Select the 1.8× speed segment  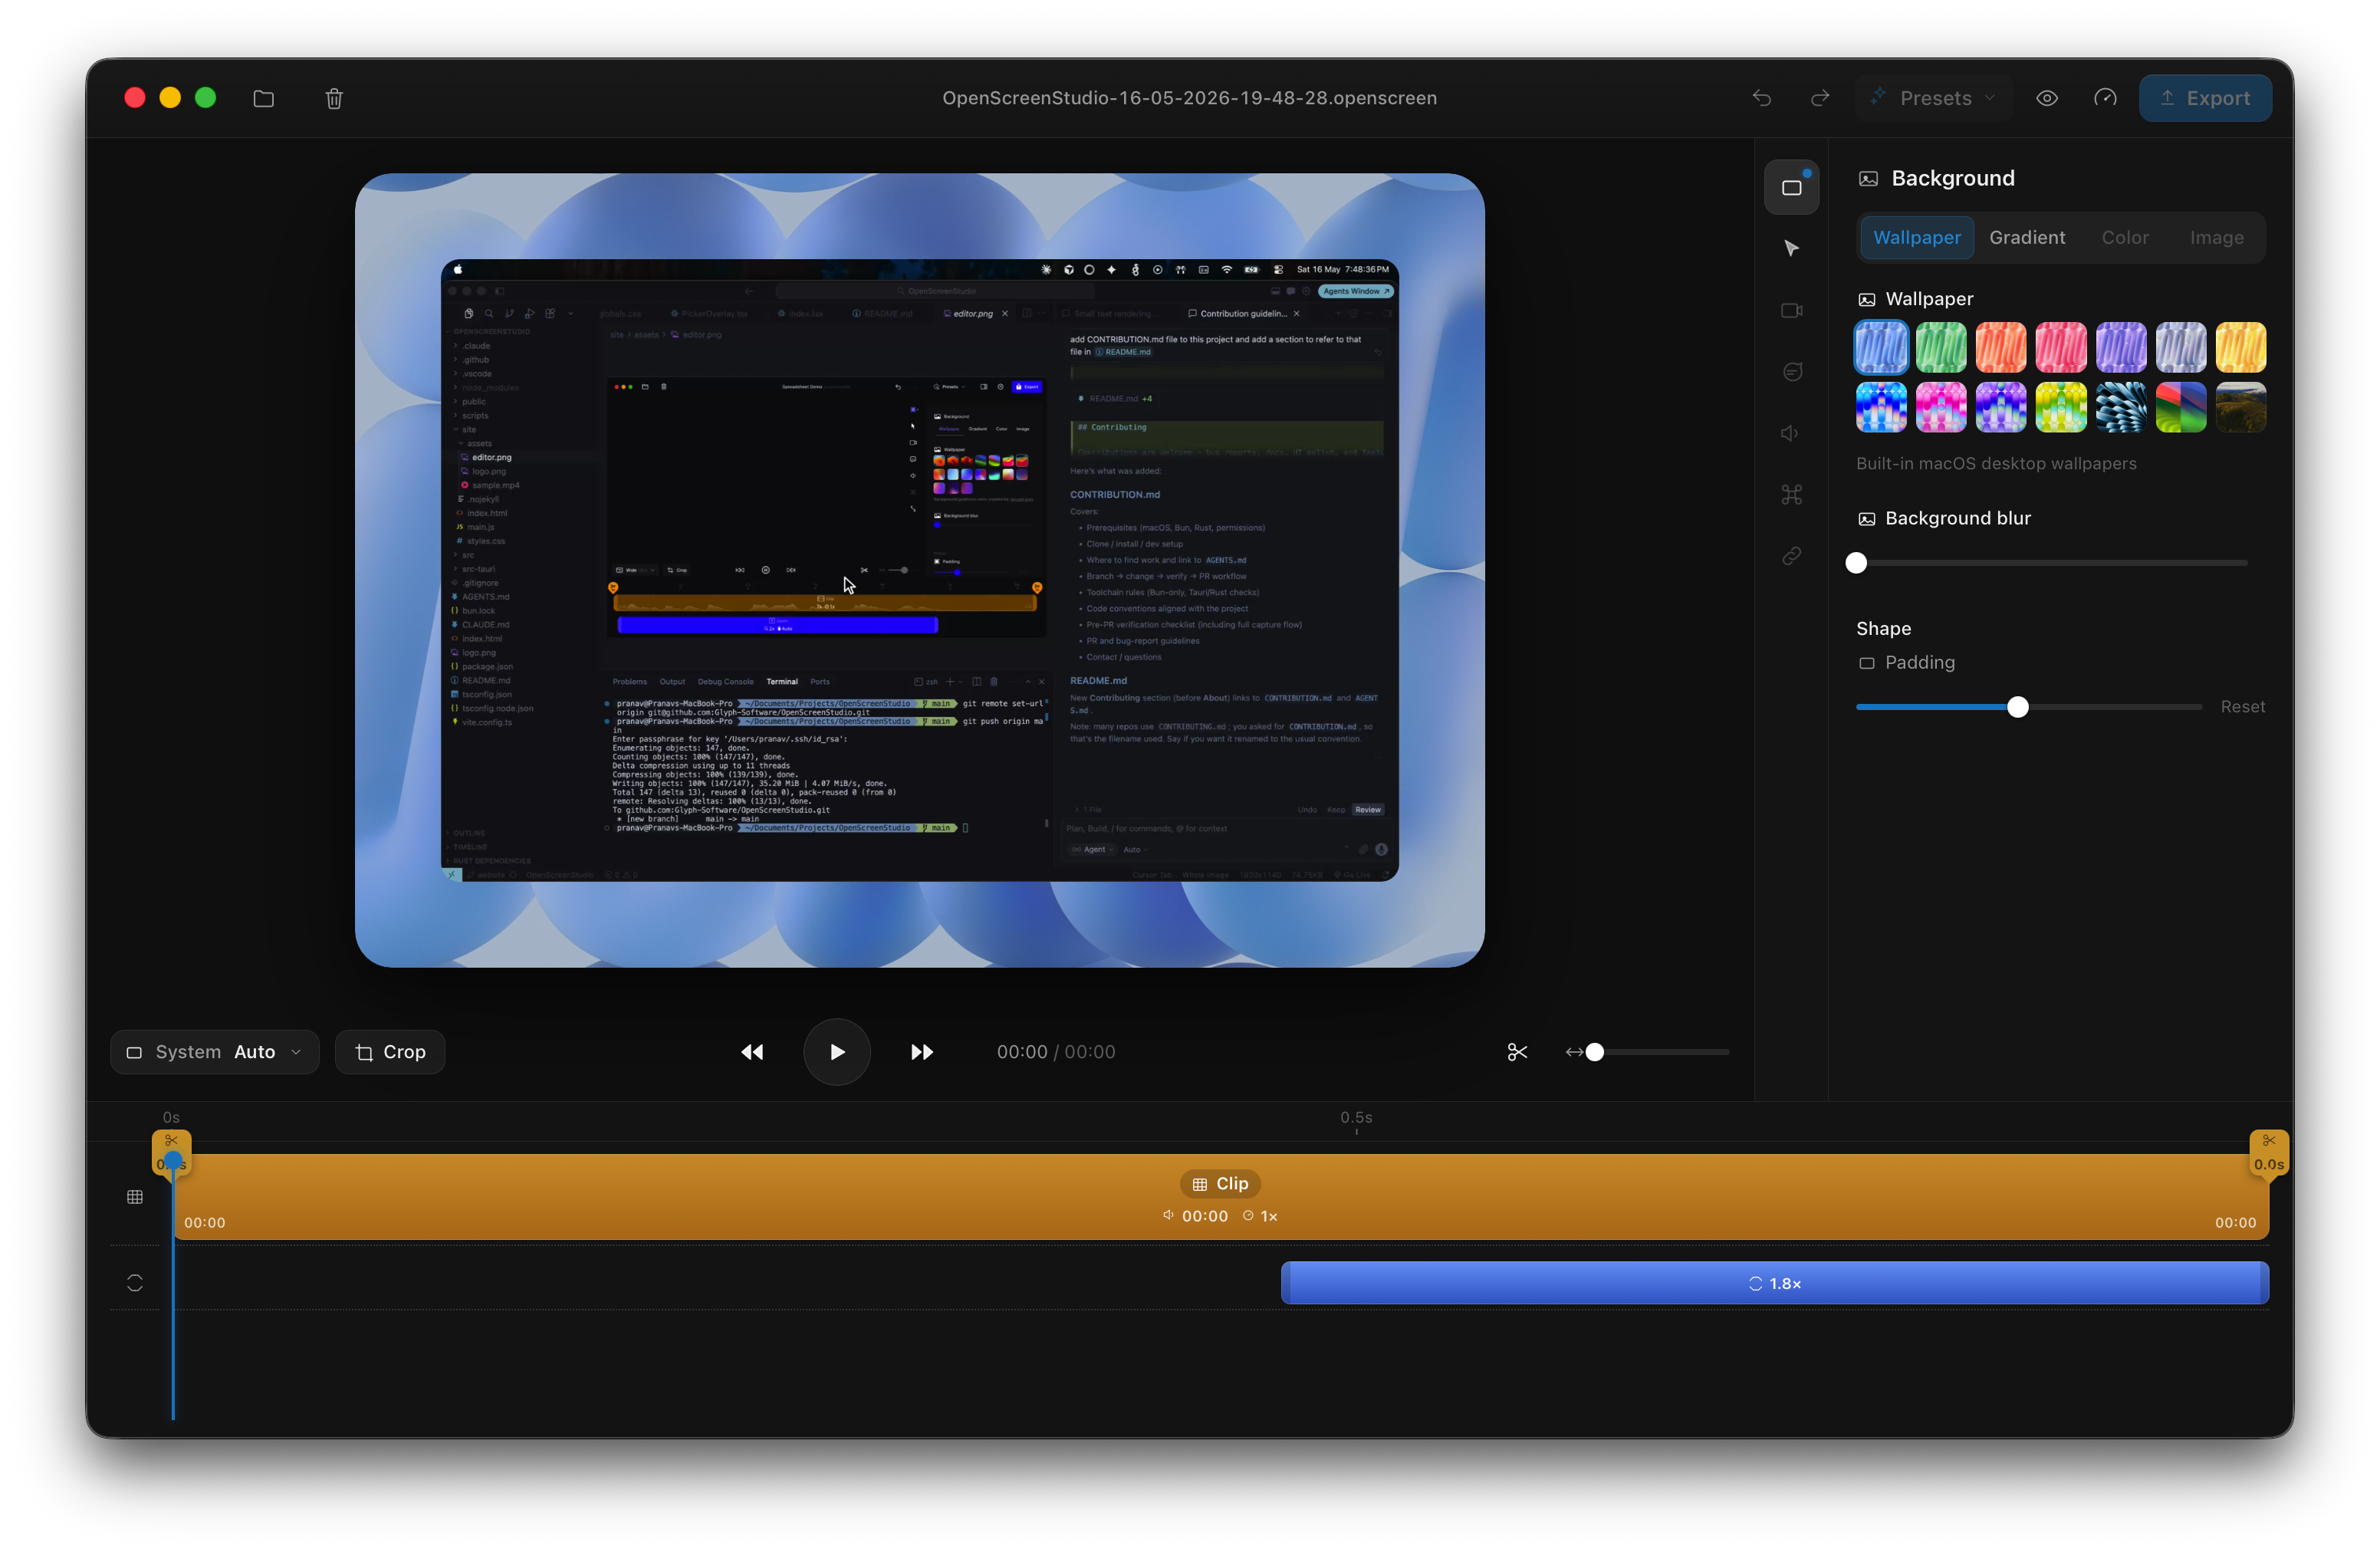click(x=1774, y=1283)
